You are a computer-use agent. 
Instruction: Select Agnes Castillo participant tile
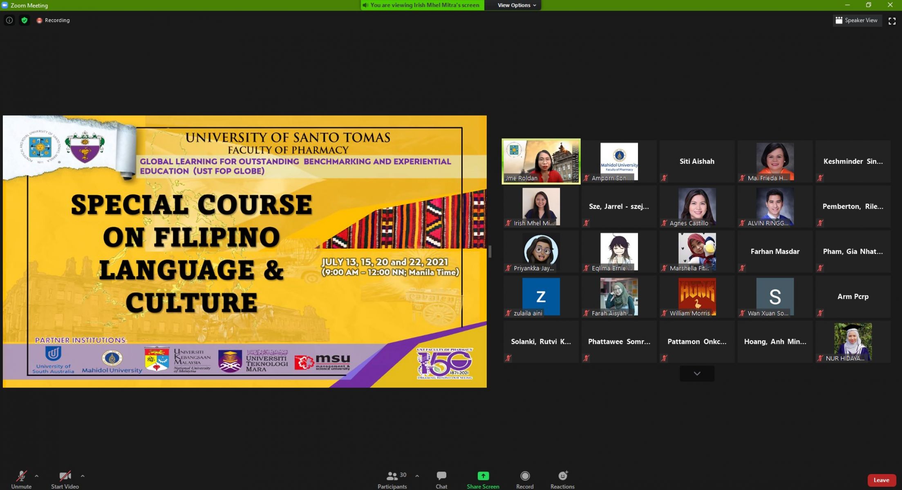697,206
